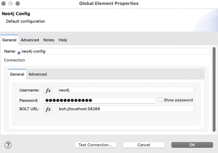Toggle expression mode for Username field
218x153 pixels.
tap(48, 91)
